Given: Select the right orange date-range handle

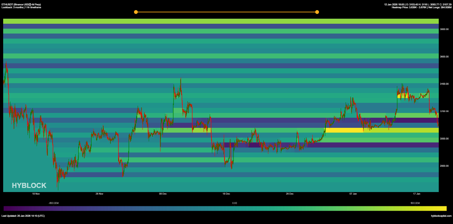Looking at the screenshot, I should point(317,12).
